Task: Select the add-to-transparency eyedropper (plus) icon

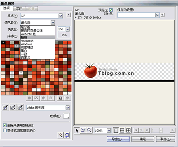Action: pyautogui.click(x=13, y=107)
